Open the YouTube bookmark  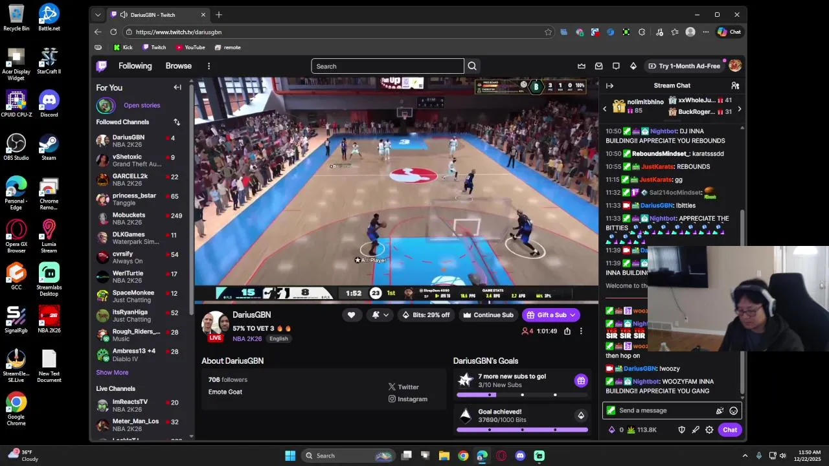[190, 47]
